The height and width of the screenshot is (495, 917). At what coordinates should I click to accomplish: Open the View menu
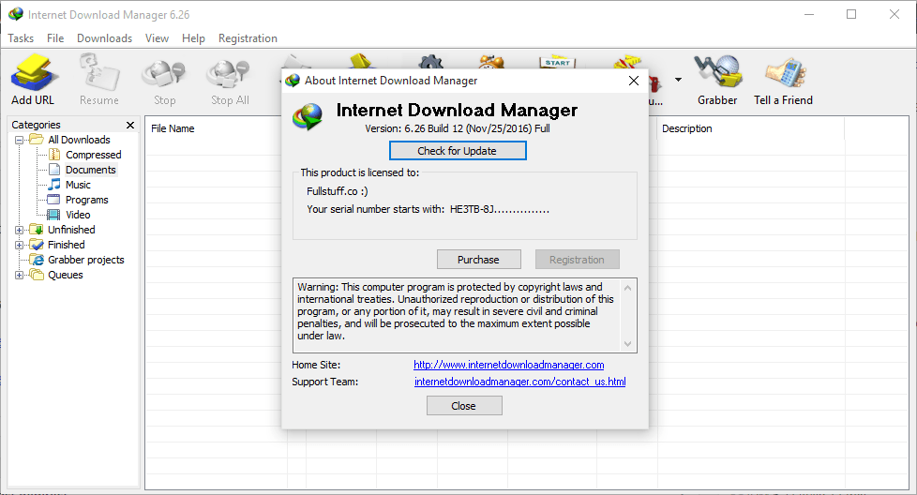[x=157, y=38]
